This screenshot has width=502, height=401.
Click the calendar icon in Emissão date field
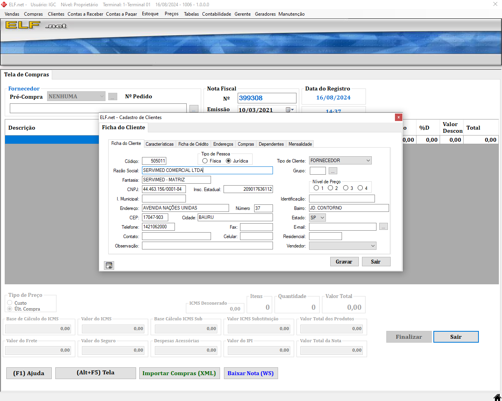[289, 110]
